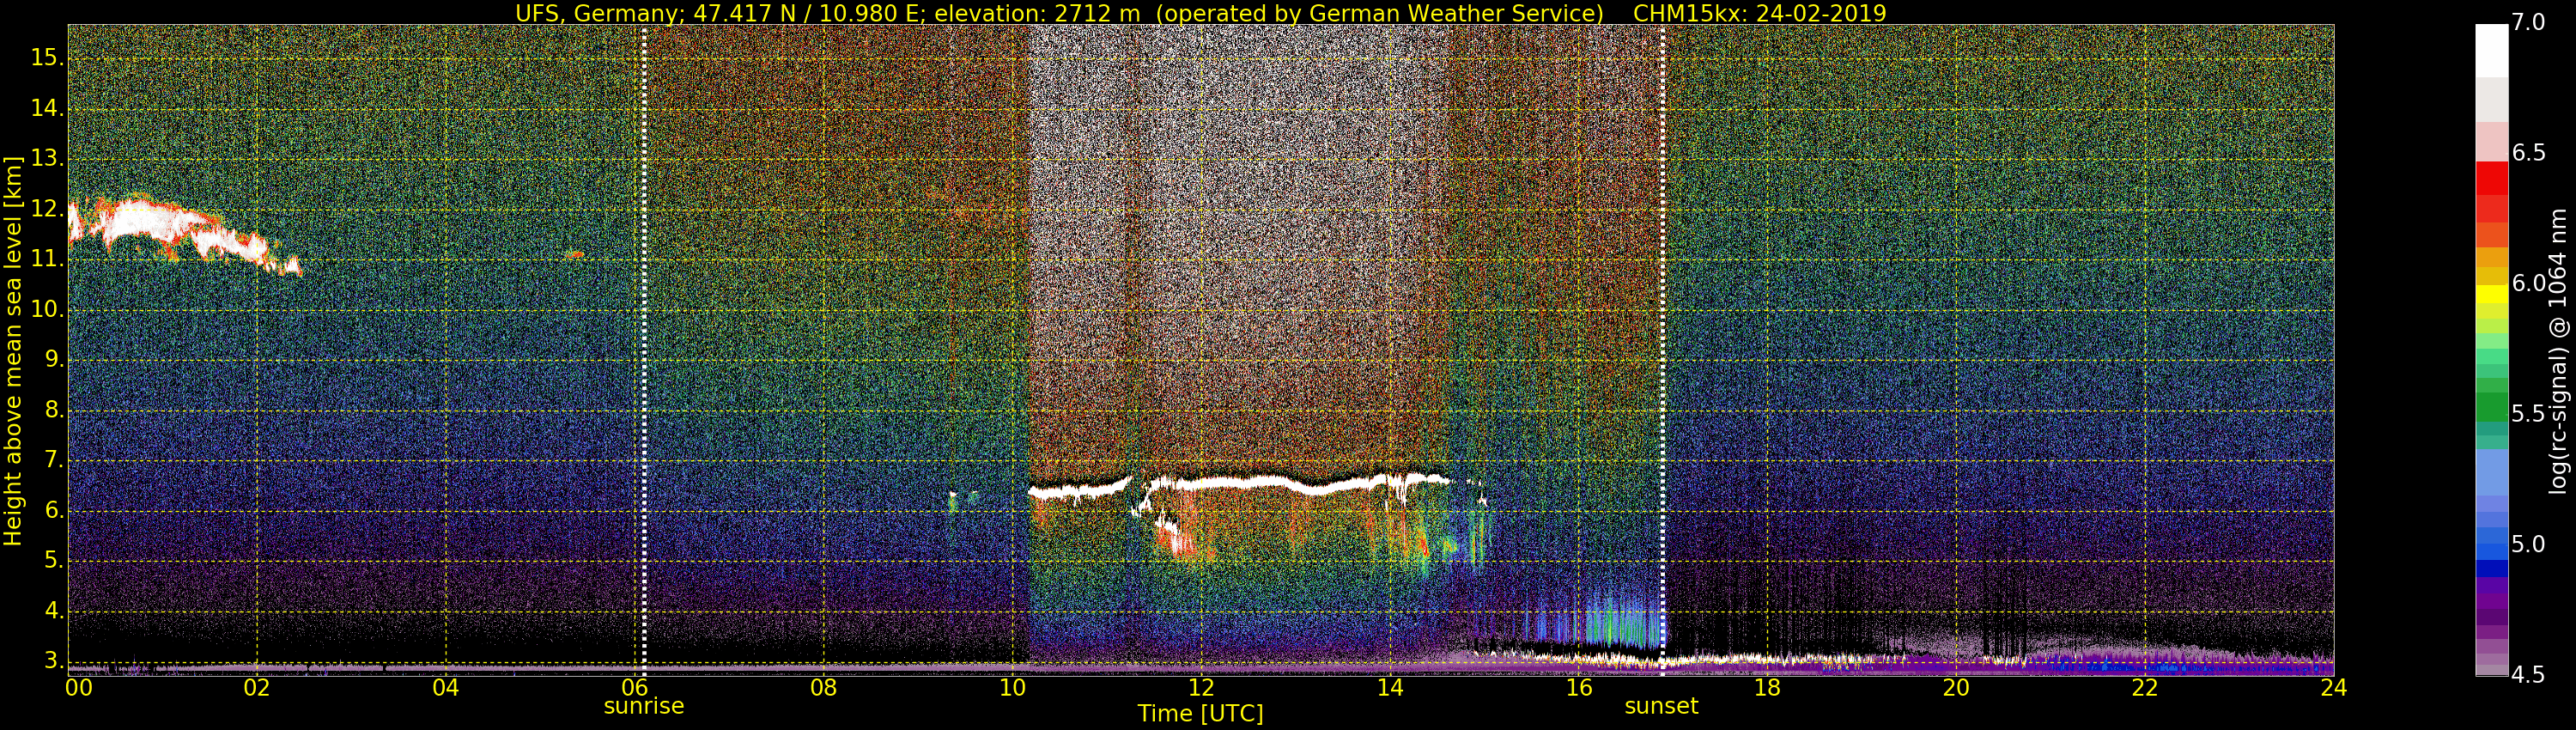This screenshot has height=730, width=2576.
Task: Click the colorbar tick value "5.0"
Action: (x=2529, y=545)
